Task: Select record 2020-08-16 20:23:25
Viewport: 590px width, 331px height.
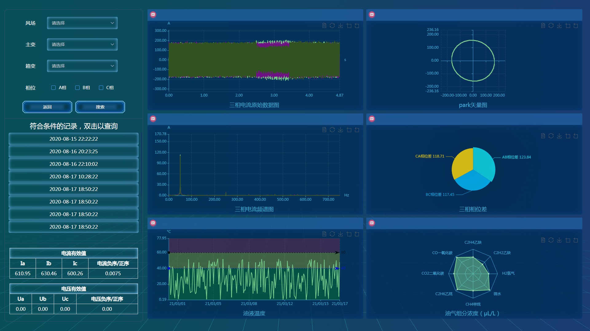Action: point(74,151)
